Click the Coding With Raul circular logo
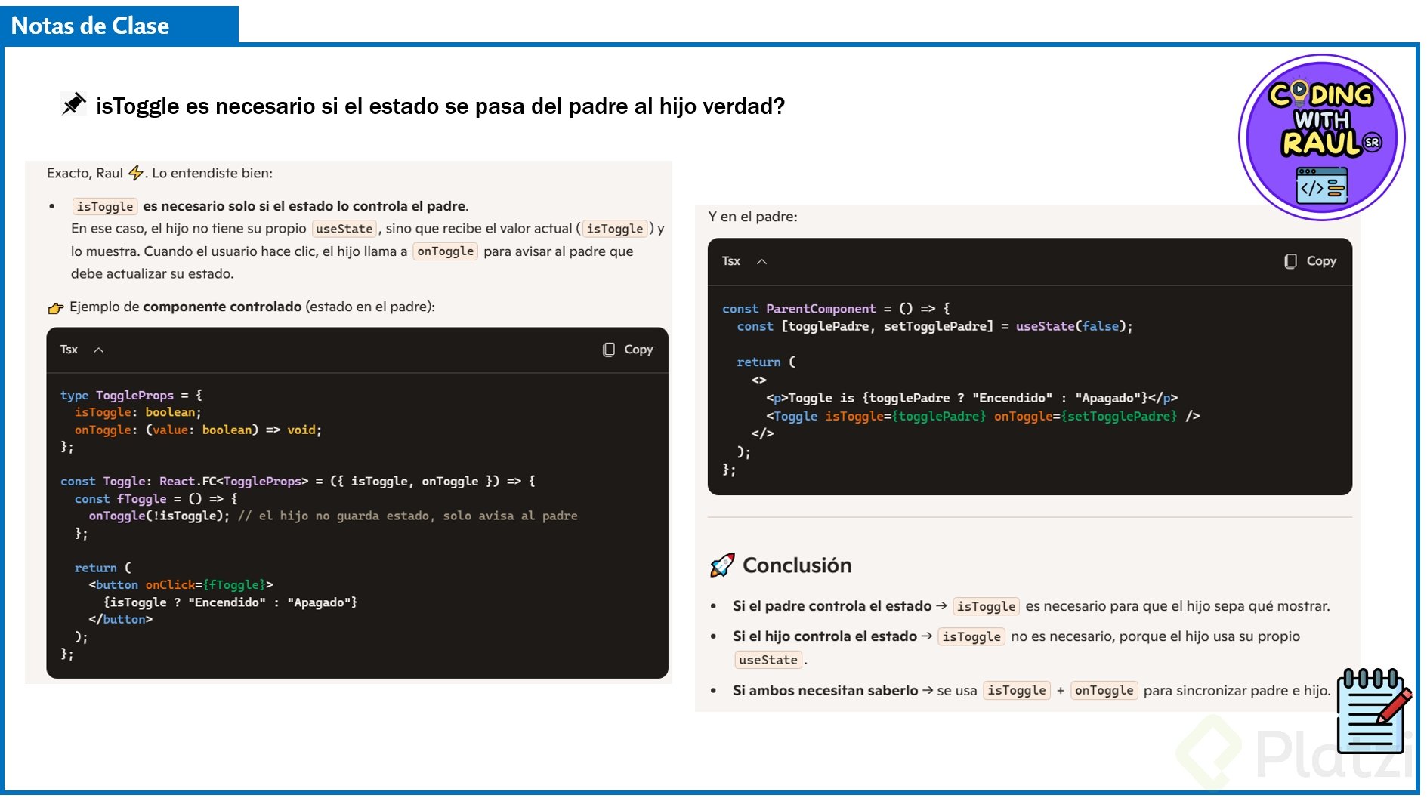This screenshot has height=801, width=1427. coord(1321,137)
